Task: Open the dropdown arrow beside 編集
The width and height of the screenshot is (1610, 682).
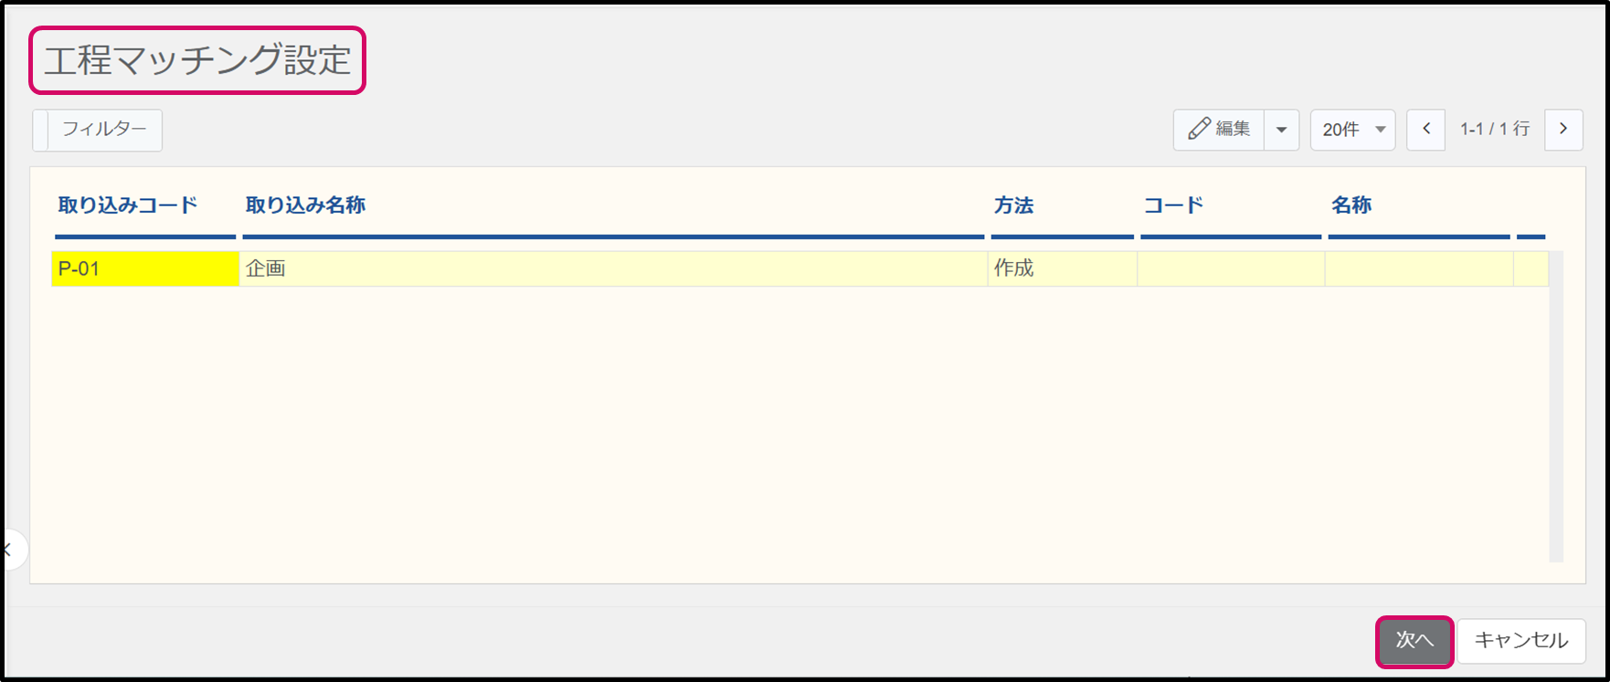Action: [1281, 130]
